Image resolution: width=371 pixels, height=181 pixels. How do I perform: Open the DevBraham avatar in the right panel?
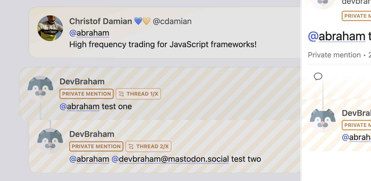click(323, 120)
